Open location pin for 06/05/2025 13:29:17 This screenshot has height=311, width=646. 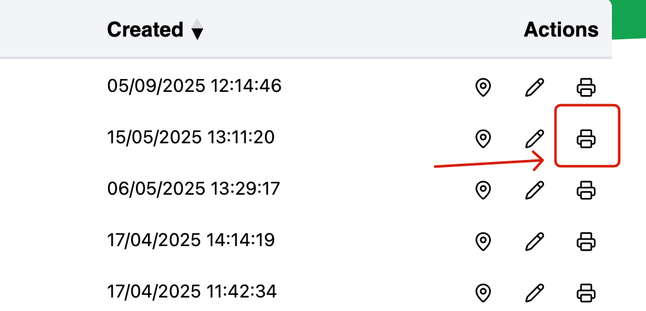(483, 190)
